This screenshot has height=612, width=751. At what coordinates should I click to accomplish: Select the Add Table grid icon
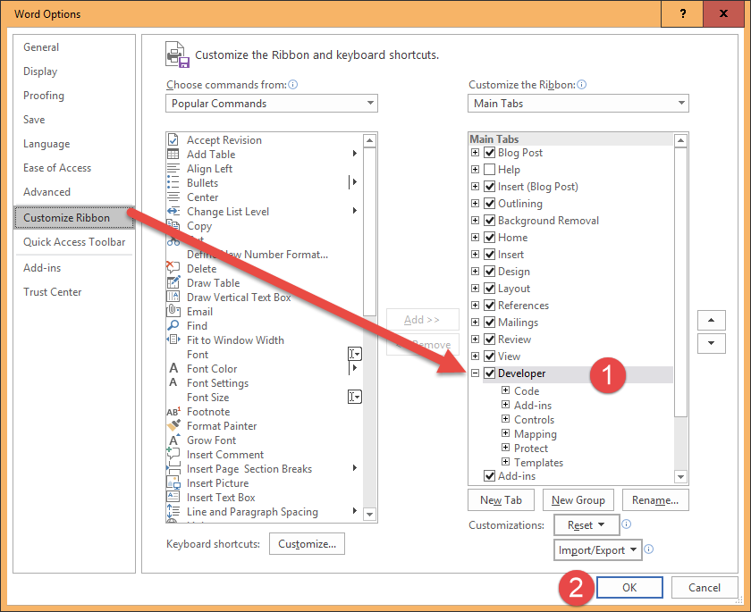point(173,154)
